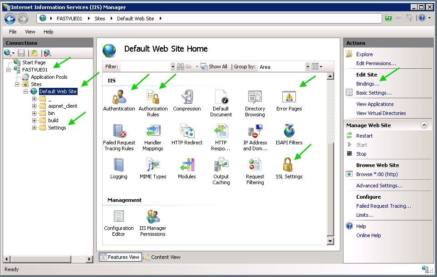Open the Help menu
The image size is (437, 277).
click(x=48, y=32)
